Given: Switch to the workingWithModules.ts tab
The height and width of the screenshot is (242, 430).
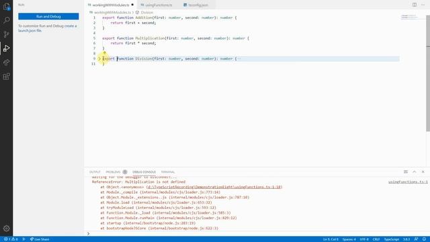Looking at the screenshot, I should point(110,5).
